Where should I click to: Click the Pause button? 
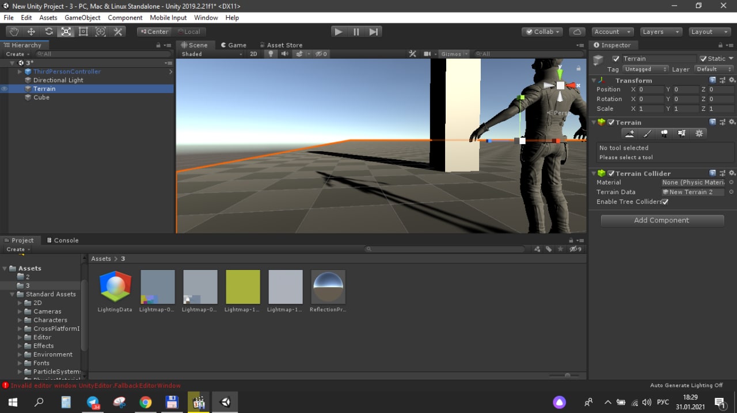pyautogui.click(x=356, y=32)
